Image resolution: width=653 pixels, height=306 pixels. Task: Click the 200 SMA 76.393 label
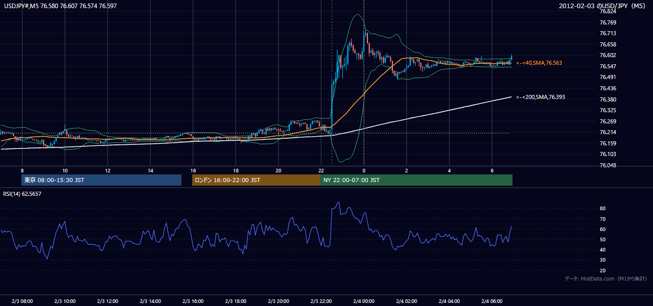coord(540,97)
